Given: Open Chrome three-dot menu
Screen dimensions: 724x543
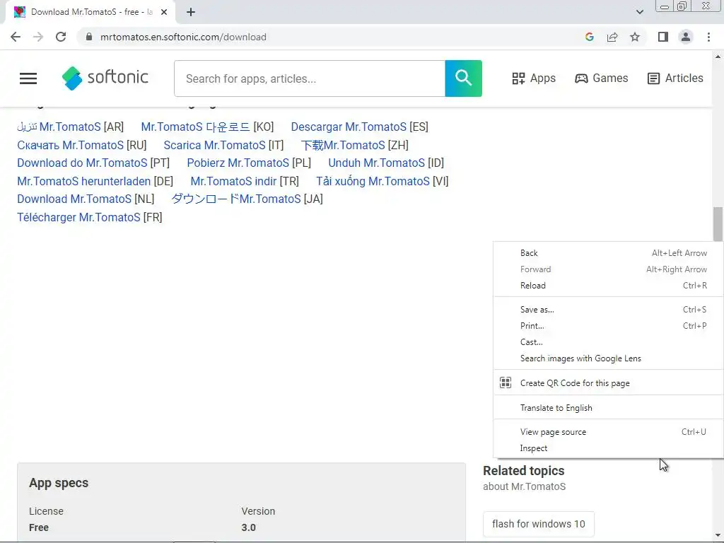Looking at the screenshot, I should pyautogui.click(x=708, y=37).
